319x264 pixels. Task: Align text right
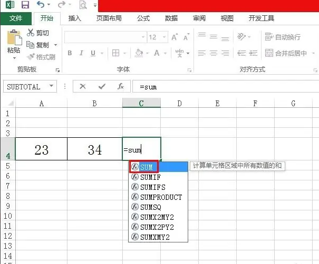coord(225,53)
